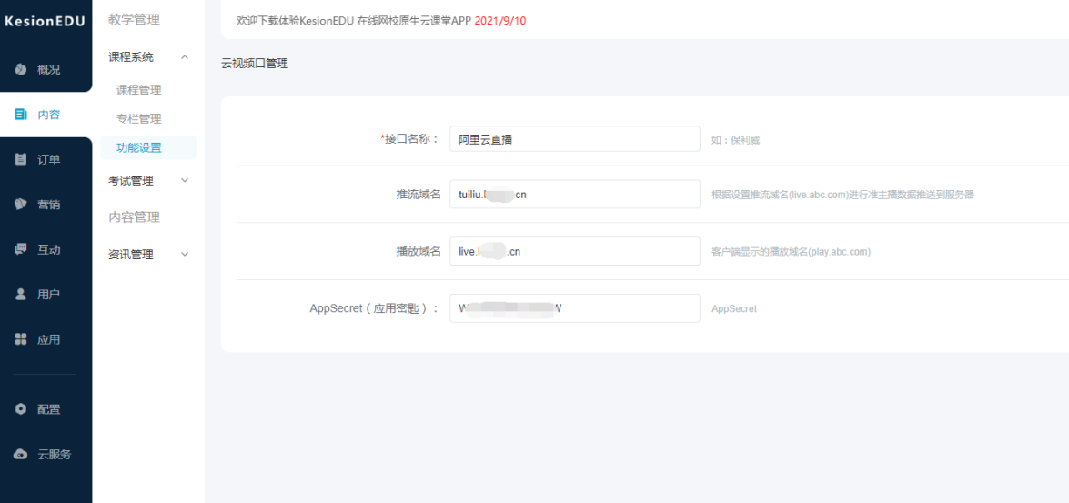Click the 内容 content icon in sidebar
The width and height of the screenshot is (1069, 503).
pyautogui.click(x=21, y=115)
